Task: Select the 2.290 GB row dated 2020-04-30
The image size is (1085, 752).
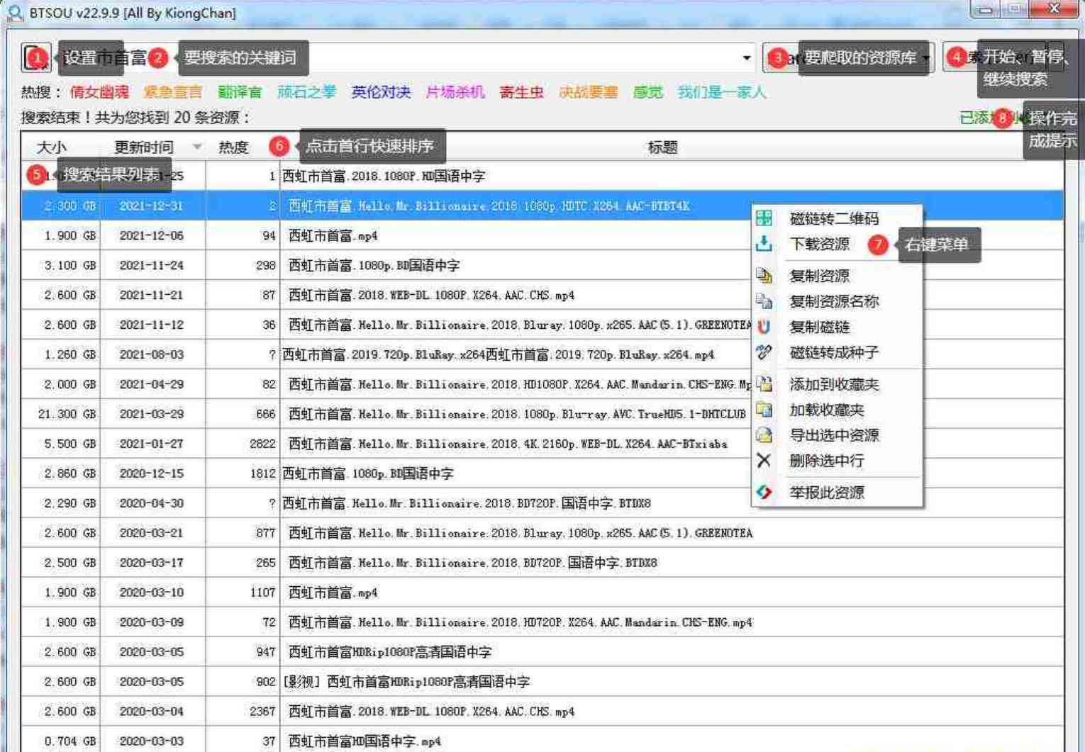Action: 542,503
